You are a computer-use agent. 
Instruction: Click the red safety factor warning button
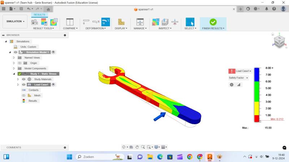tap(232, 71)
